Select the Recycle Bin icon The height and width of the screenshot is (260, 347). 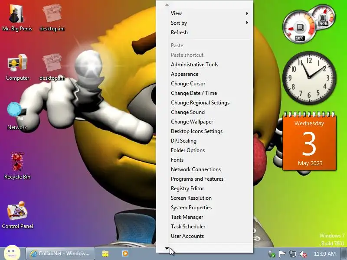17,166
